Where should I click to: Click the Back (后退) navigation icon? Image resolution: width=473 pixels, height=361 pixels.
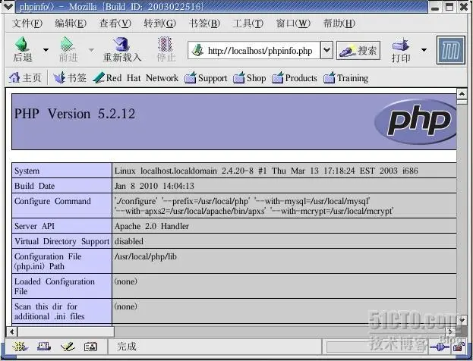[22, 45]
